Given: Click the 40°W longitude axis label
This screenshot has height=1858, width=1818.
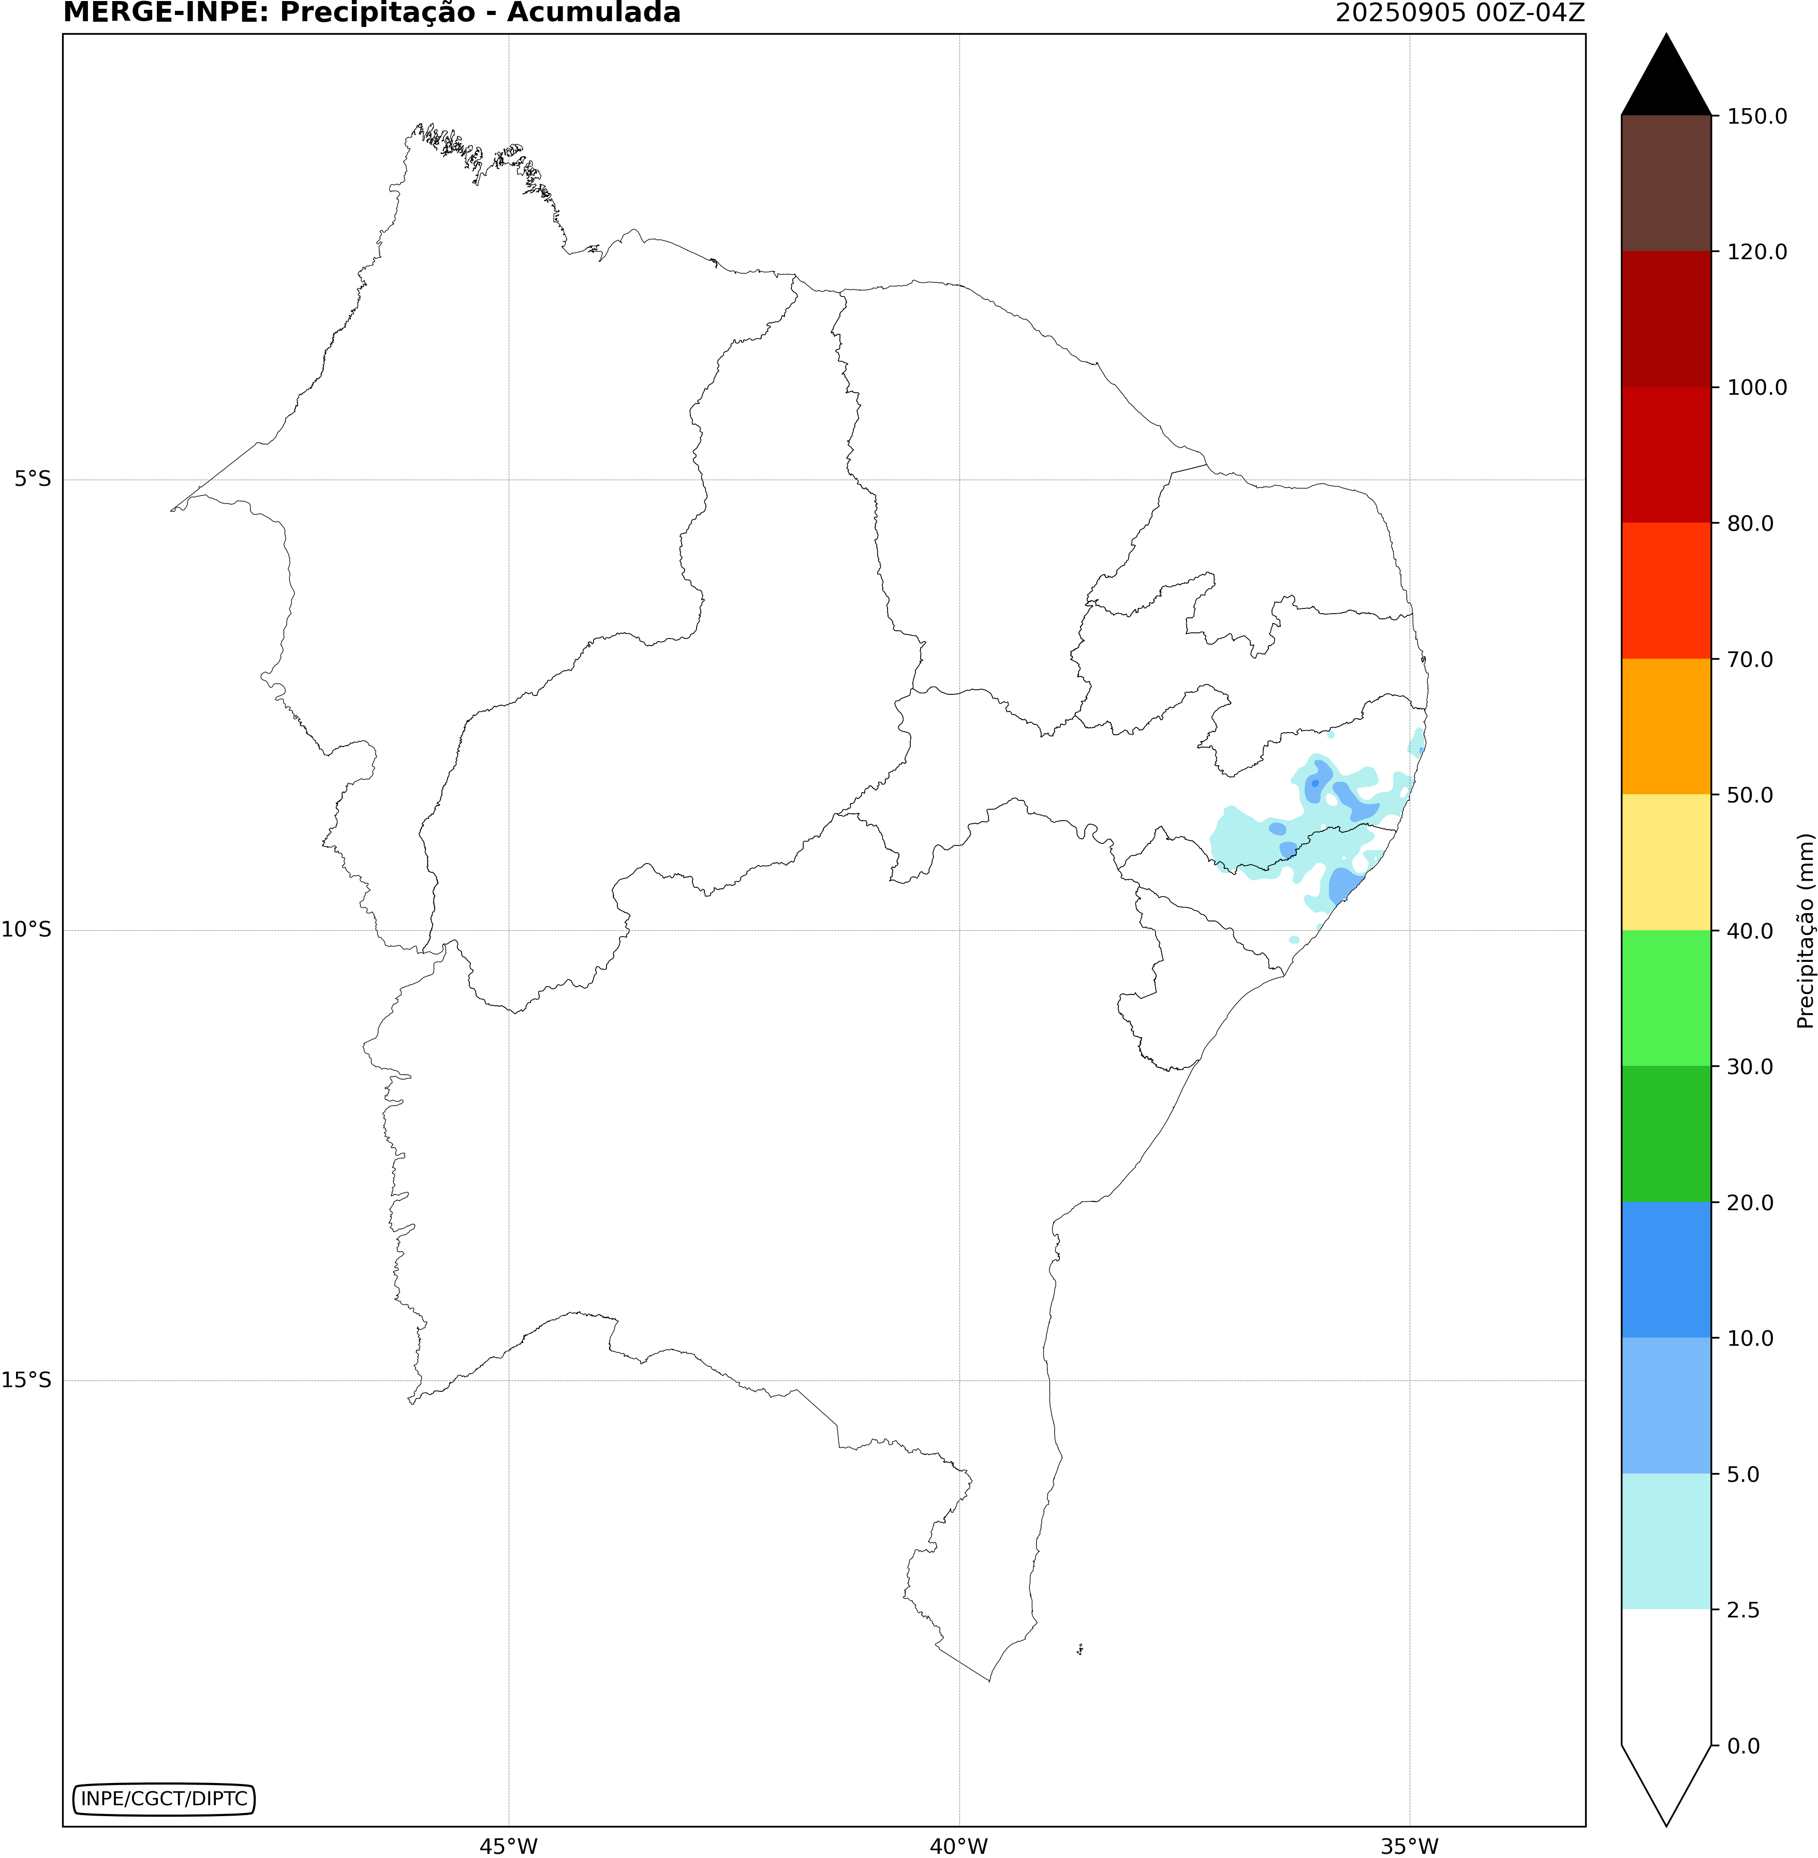Looking at the screenshot, I should tap(958, 1847).
